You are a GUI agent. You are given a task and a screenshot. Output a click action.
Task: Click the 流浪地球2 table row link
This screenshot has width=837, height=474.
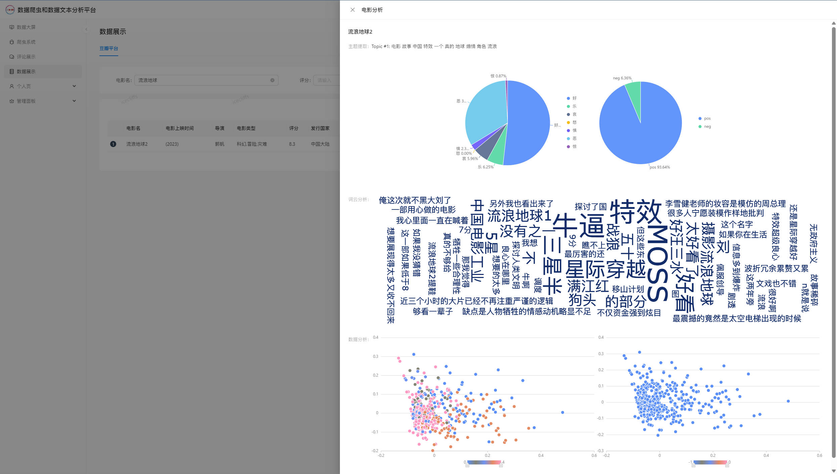(x=137, y=144)
